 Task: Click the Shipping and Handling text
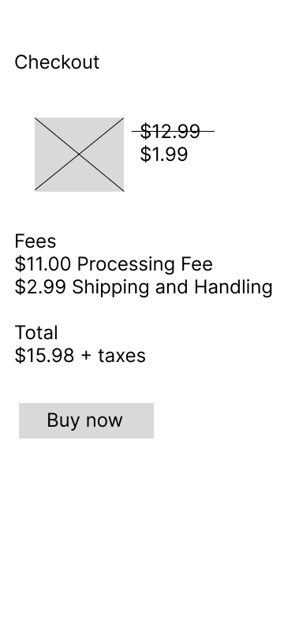pyautogui.click(x=172, y=287)
